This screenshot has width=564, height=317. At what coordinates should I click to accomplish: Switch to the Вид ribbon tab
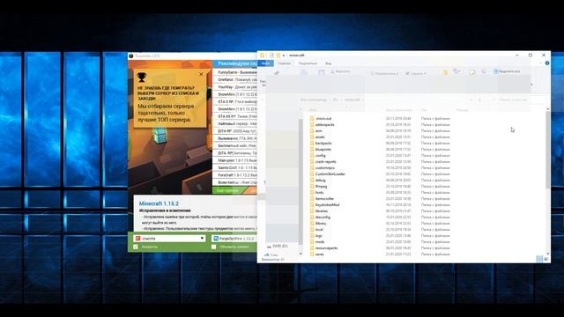329,63
